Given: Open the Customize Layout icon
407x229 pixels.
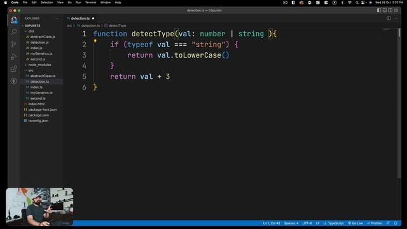Looking at the screenshot, I should [x=396, y=10].
